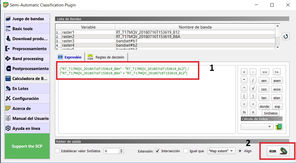Open Juego de bandas section
296x163 pixels.
(27, 19)
